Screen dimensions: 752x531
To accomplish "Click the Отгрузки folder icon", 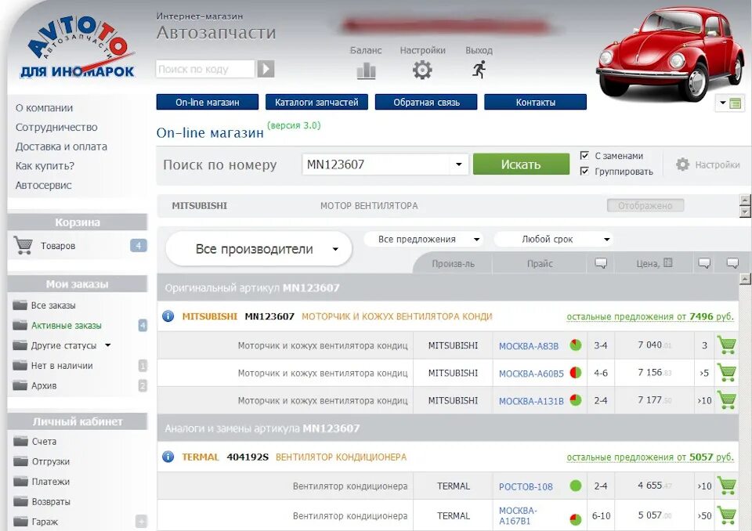I will tap(20, 461).
